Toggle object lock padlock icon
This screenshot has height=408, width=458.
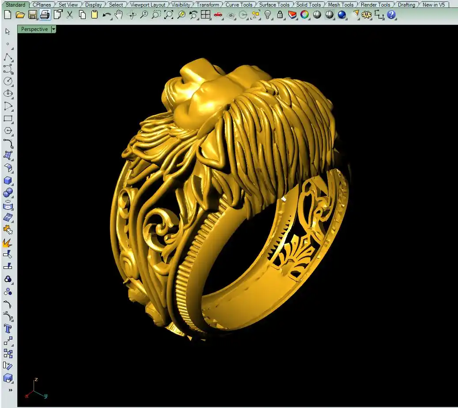click(x=280, y=15)
